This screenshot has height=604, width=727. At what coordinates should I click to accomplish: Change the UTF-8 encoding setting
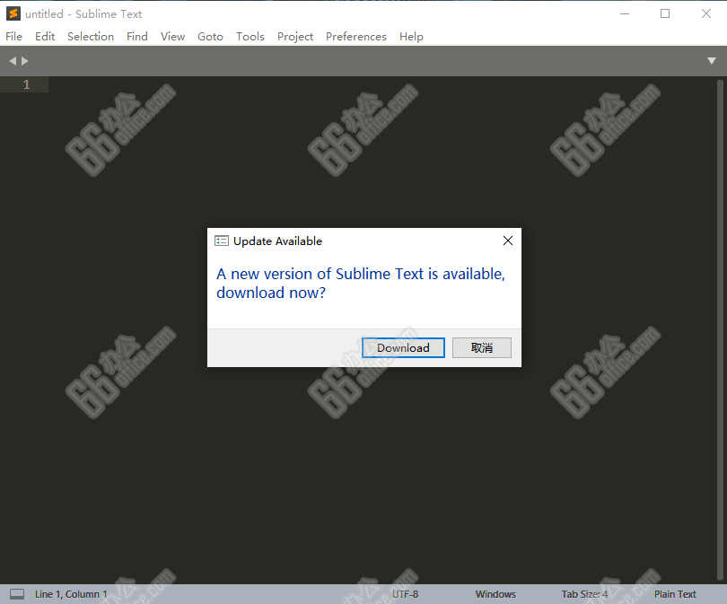(x=405, y=594)
